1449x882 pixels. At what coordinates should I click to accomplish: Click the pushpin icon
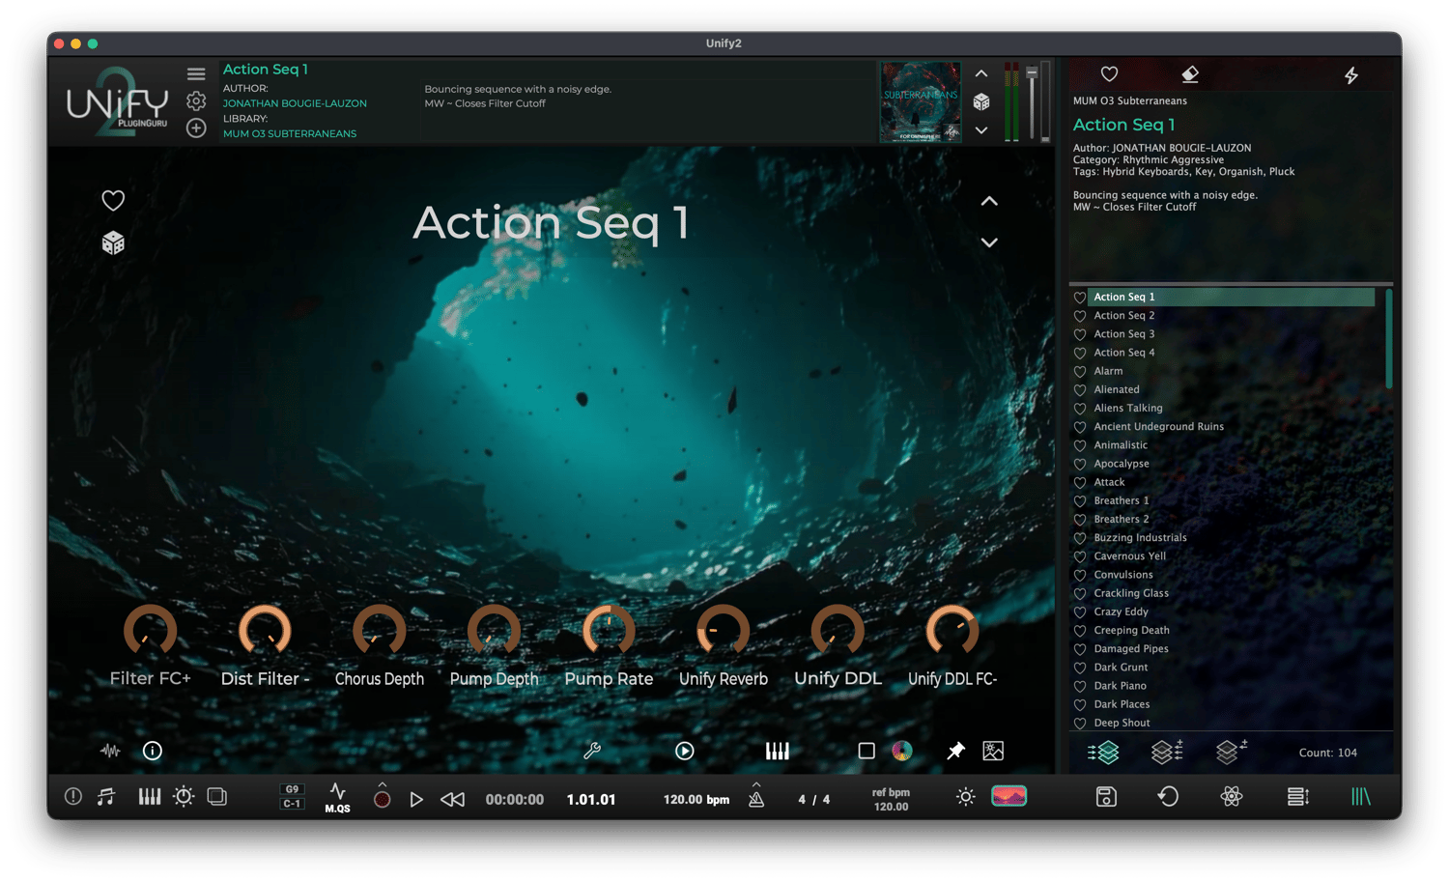955,751
